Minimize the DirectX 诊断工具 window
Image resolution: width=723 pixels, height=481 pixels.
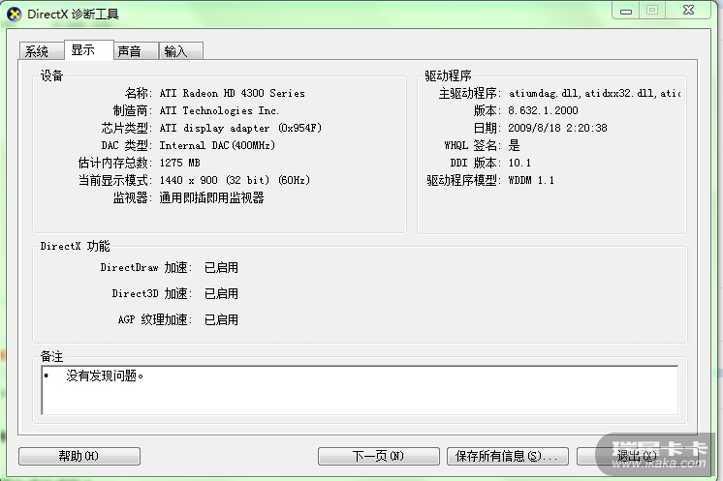tap(626, 11)
